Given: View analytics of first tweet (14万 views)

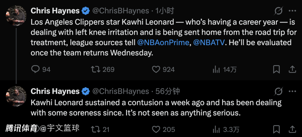Looking at the screenshot, I should coord(216,69).
